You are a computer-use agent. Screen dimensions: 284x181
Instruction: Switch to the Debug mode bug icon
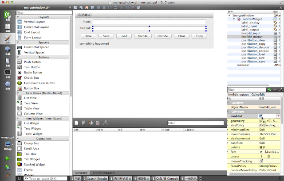[x=8, y=50]
